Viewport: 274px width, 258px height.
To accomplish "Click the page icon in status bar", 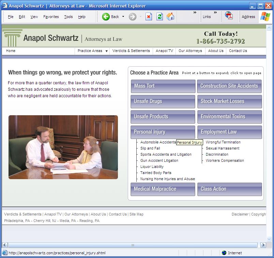I will click(5, 253).
